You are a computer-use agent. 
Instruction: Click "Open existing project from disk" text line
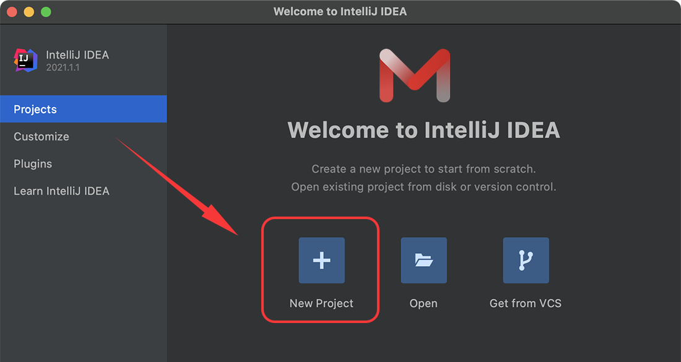tap(423, 187)
